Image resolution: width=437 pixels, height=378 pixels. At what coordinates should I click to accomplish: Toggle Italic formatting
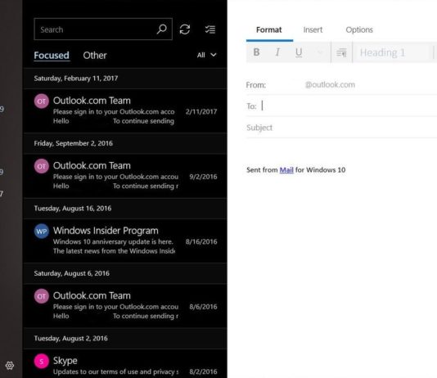click(277, 52)
